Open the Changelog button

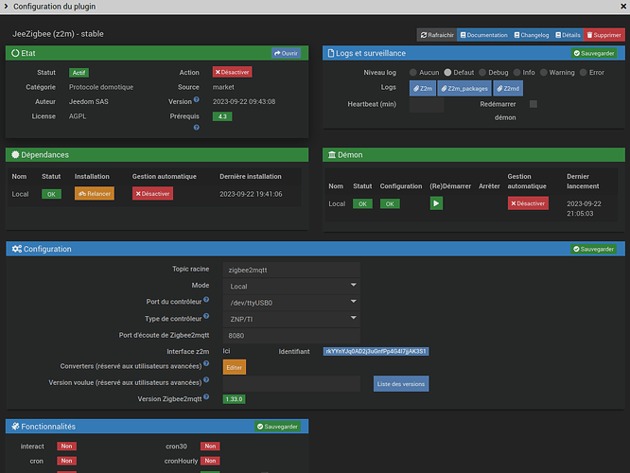532,35
